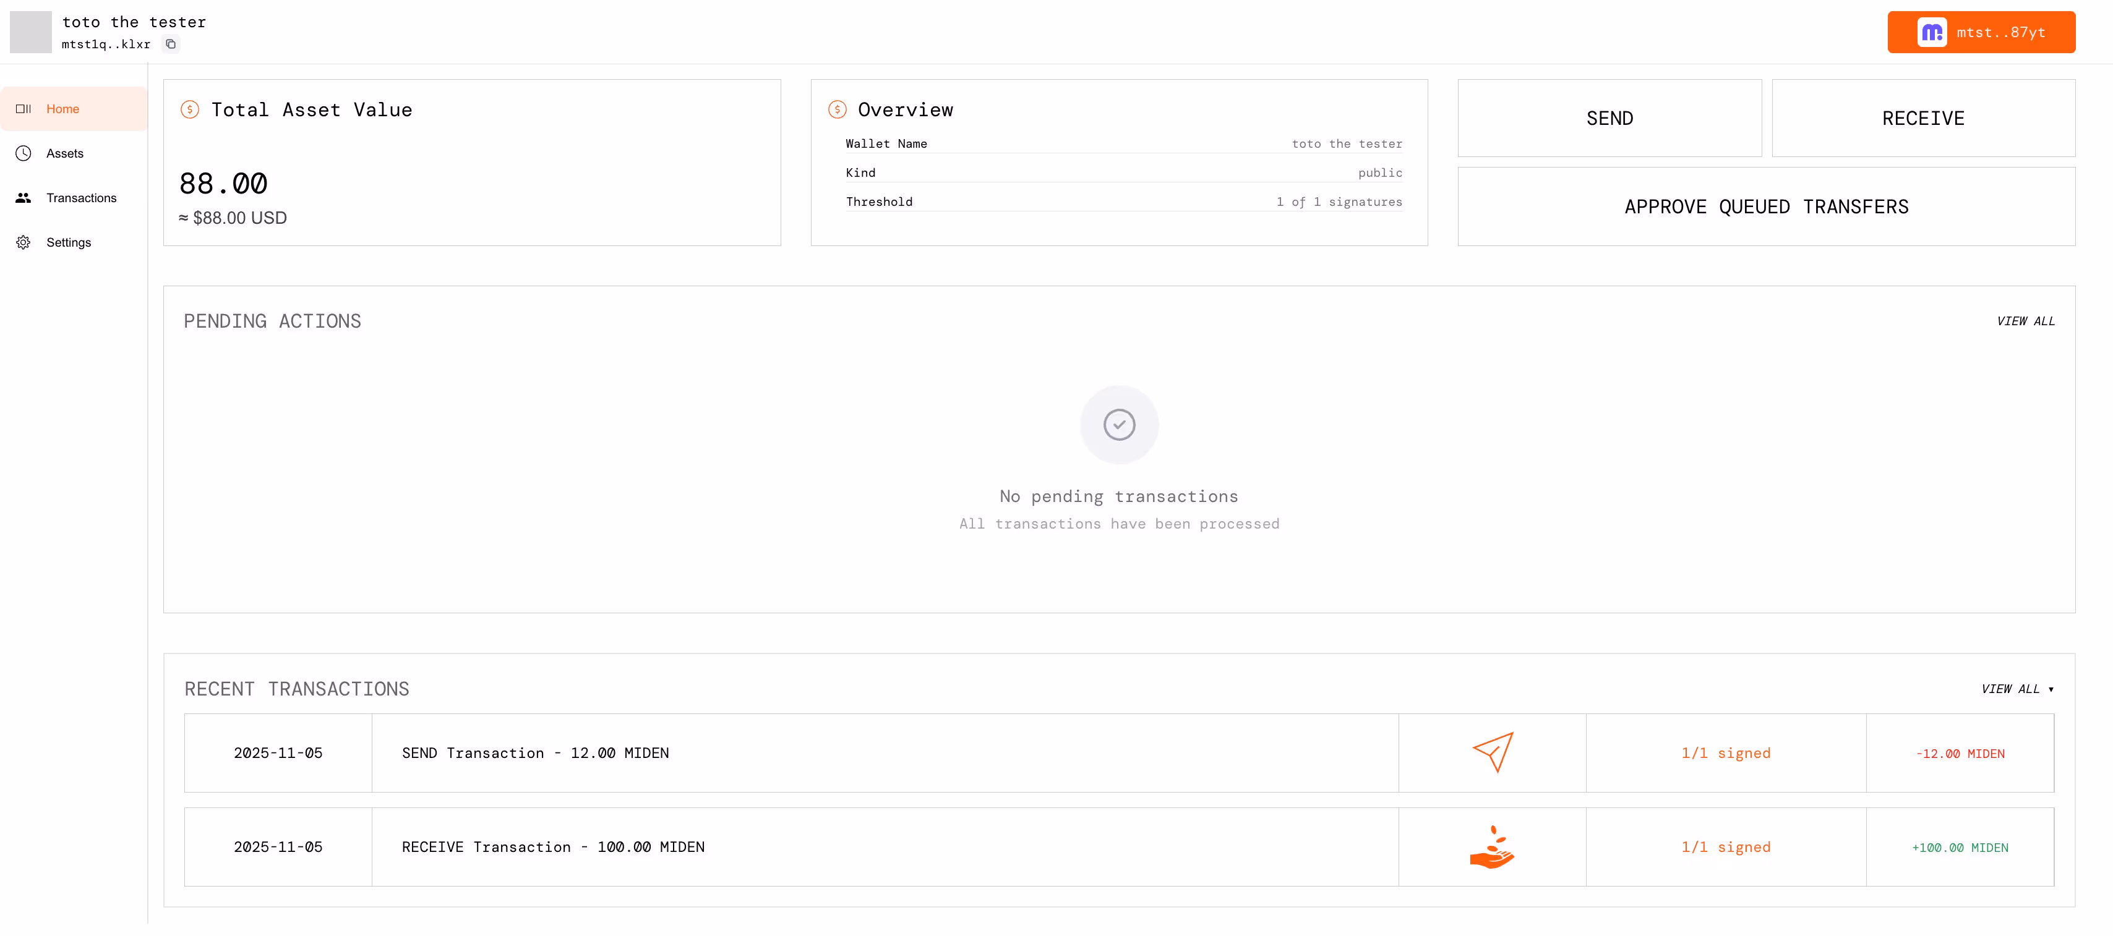Click the Miden wallet logo icon
Screen dimensions: 2113x936
(x=1932, y=33)
